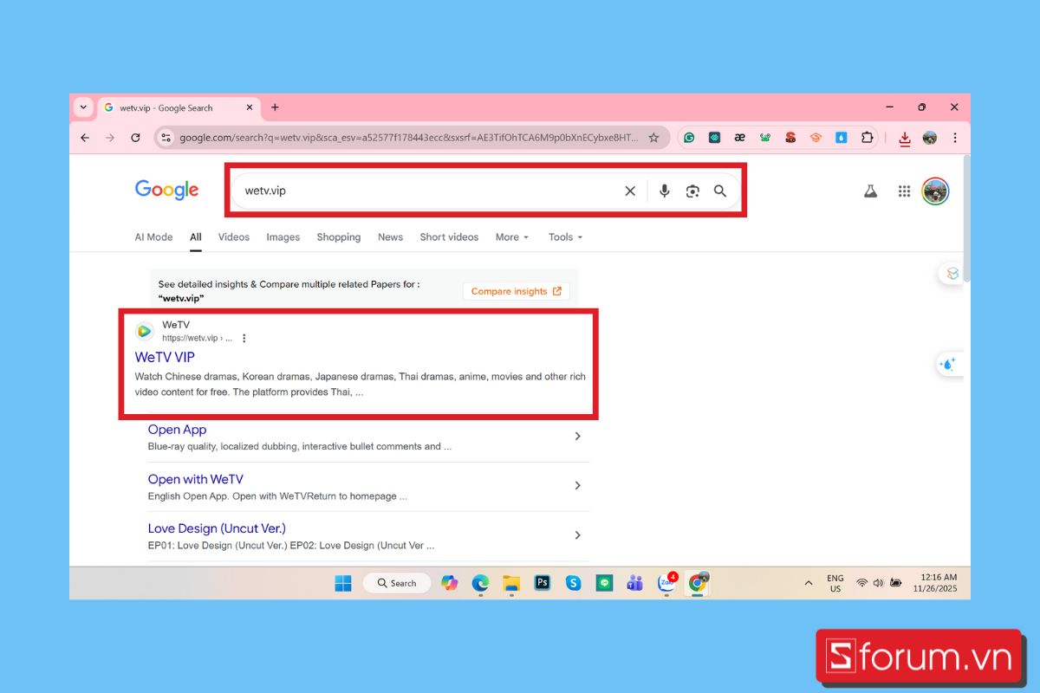This screenshot has width=1040, height=693.
Task: Open the Open with WeTV link
Action: [x=195, y=479]
